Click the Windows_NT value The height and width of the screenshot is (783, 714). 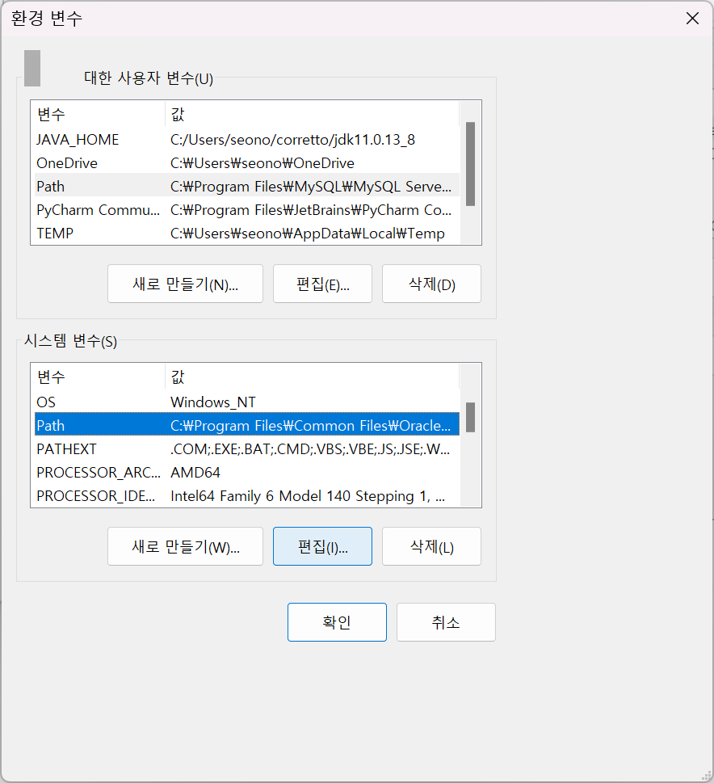pos(212,402)
